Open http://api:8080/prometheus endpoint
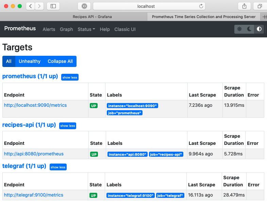Screen dimensions: 267x203 pyautogui.click(x=34, y=154)
